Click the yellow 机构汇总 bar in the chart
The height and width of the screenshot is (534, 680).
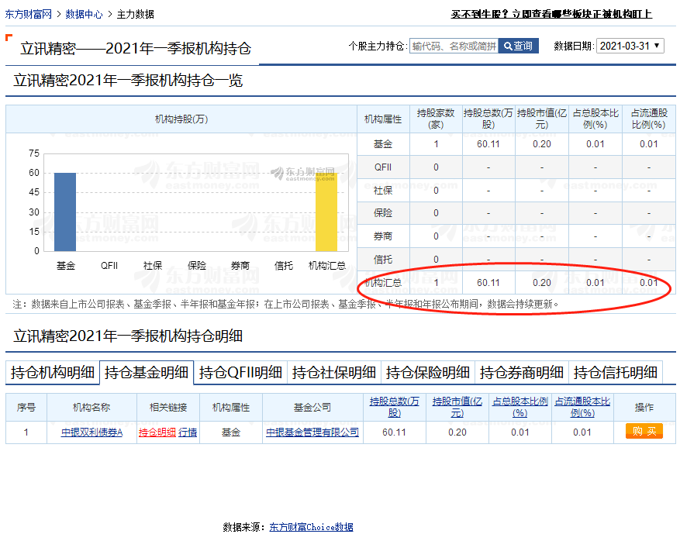tap(326, 212)
